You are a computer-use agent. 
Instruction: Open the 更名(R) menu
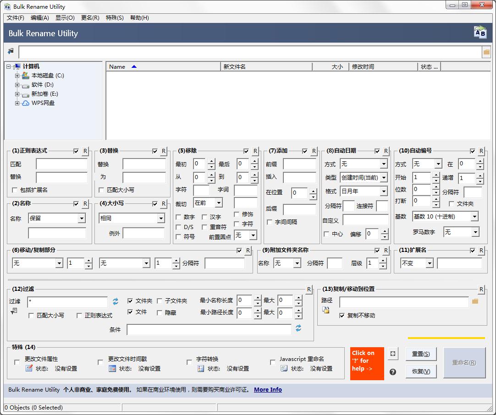(89, 17)
